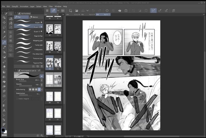Select the strongest anti-aliasing option
This screenshot has height=138, width=206.
tap(39, 89)
